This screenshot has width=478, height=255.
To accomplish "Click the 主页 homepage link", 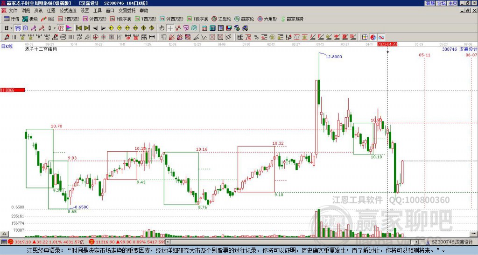I will pos(453,3).
